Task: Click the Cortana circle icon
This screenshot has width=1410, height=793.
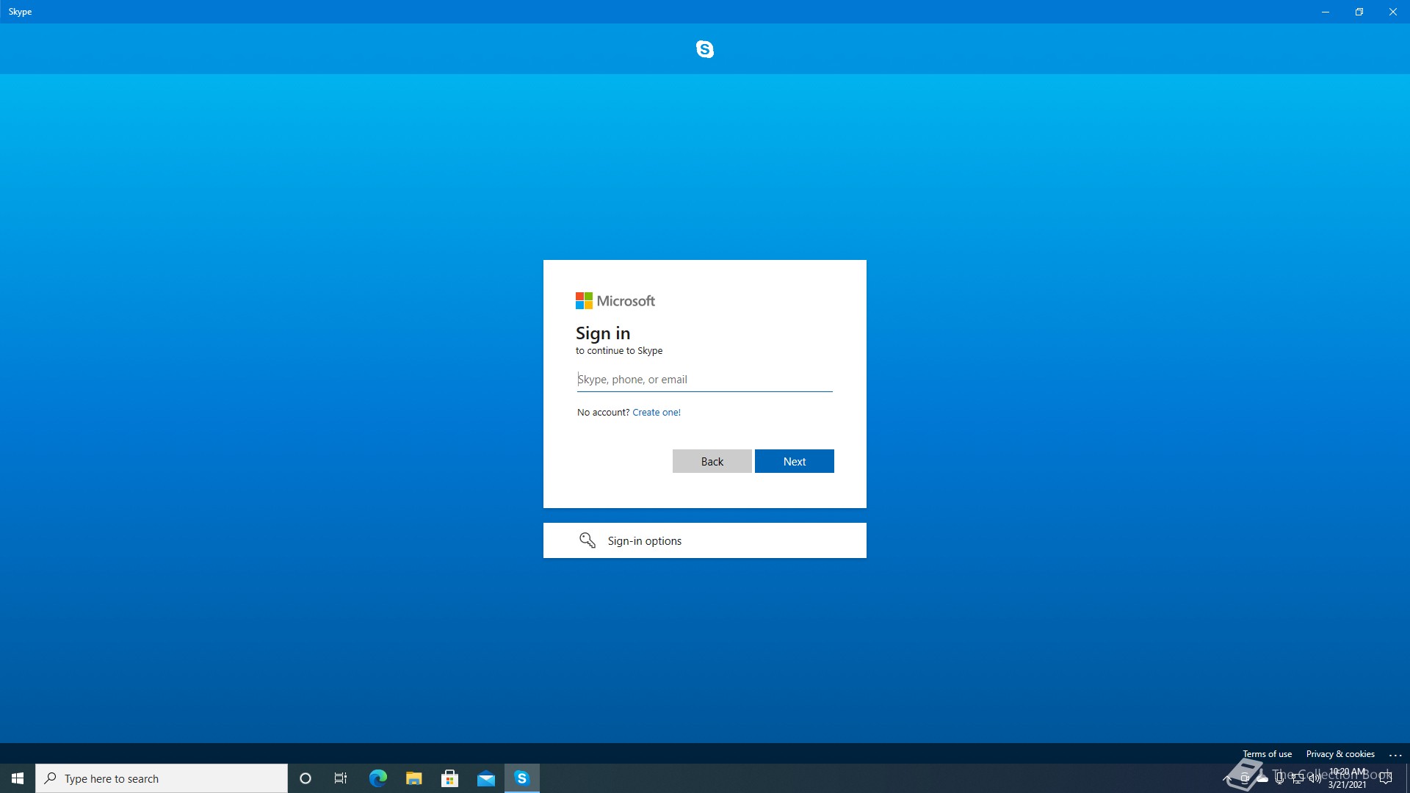Action: [305, 778]
